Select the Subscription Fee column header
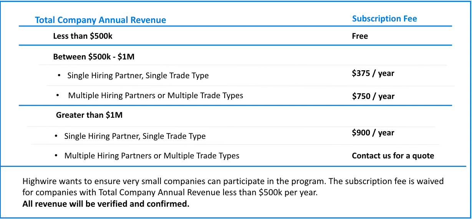Viewport: 472px width, 219px height. tap(384, 19)
